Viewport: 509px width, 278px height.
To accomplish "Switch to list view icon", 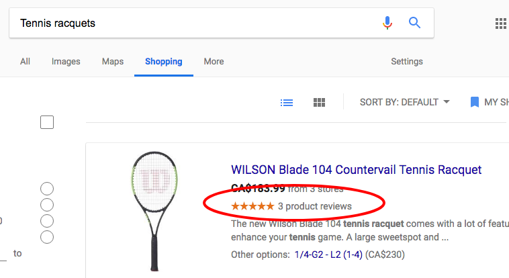I will (x=287, y=103).
